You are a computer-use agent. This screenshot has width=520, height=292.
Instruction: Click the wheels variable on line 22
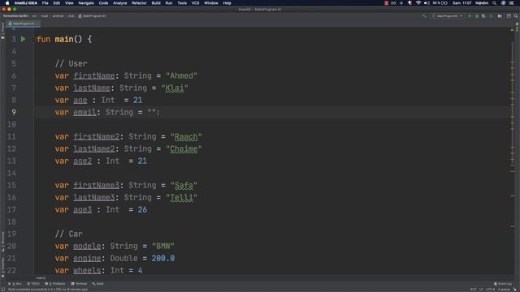click(87, 270)
